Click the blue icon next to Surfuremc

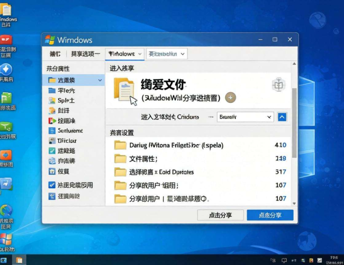click(x=52, y=131)
